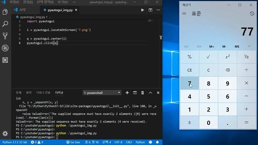
Task: Click the minus key in calculator
Action: 246,96
